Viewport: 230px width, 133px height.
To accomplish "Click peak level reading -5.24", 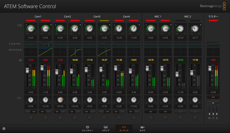I will coord(31,60).
